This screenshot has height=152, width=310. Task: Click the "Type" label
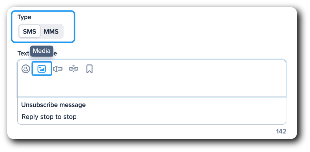tap(24, 17)
